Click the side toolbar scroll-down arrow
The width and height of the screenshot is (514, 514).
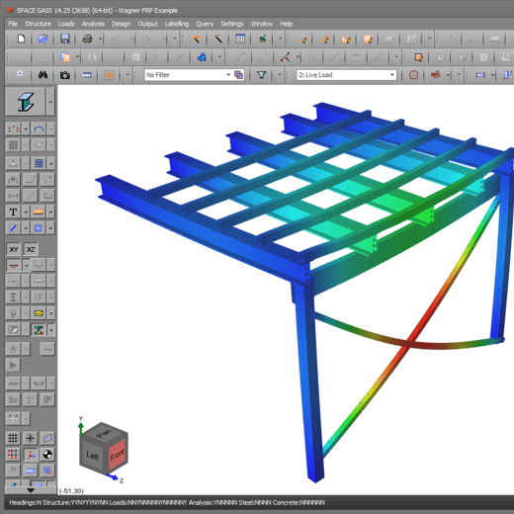[31, 490]
